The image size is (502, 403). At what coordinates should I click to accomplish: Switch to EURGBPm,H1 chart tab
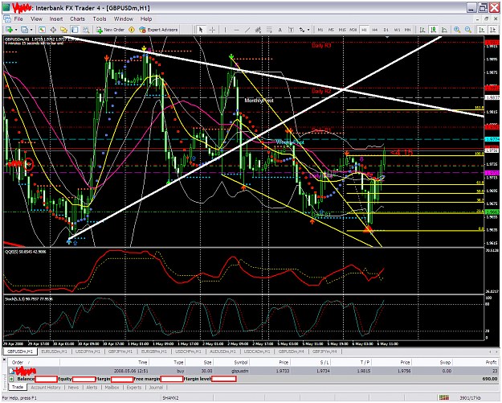pyautogui.click(x=154, y=352)
